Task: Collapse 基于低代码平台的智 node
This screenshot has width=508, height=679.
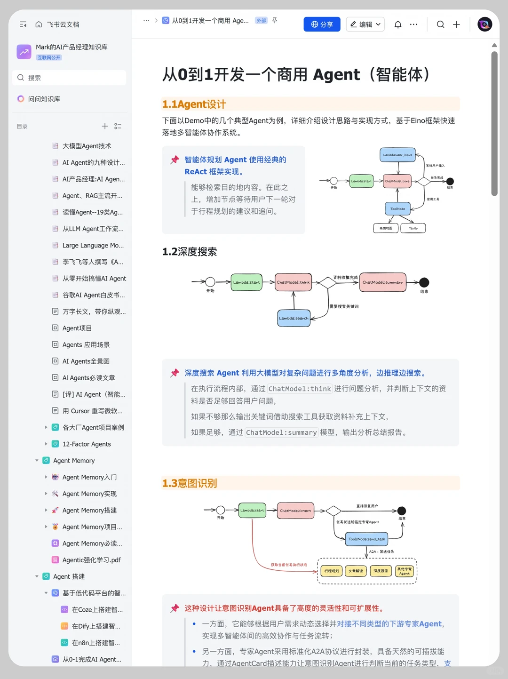Action: (46, 593)
